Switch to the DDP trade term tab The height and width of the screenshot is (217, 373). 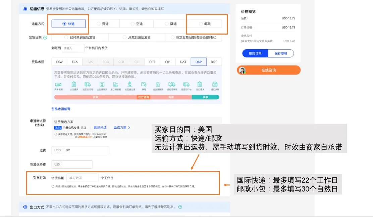[214, 62]
